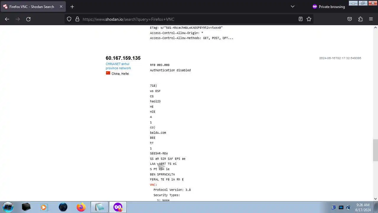The image size is (378, 213).
Task: Toggle reader view in address bar
Action: (x=301, y=19)
